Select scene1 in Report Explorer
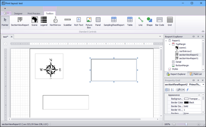The width and height of the screenshot is (206, 127). coord(183,48)
